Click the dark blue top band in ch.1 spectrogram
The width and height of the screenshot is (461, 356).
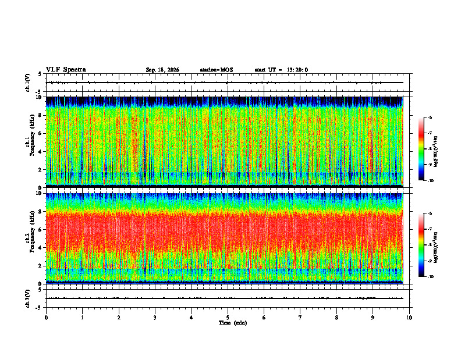pos(224,102)
